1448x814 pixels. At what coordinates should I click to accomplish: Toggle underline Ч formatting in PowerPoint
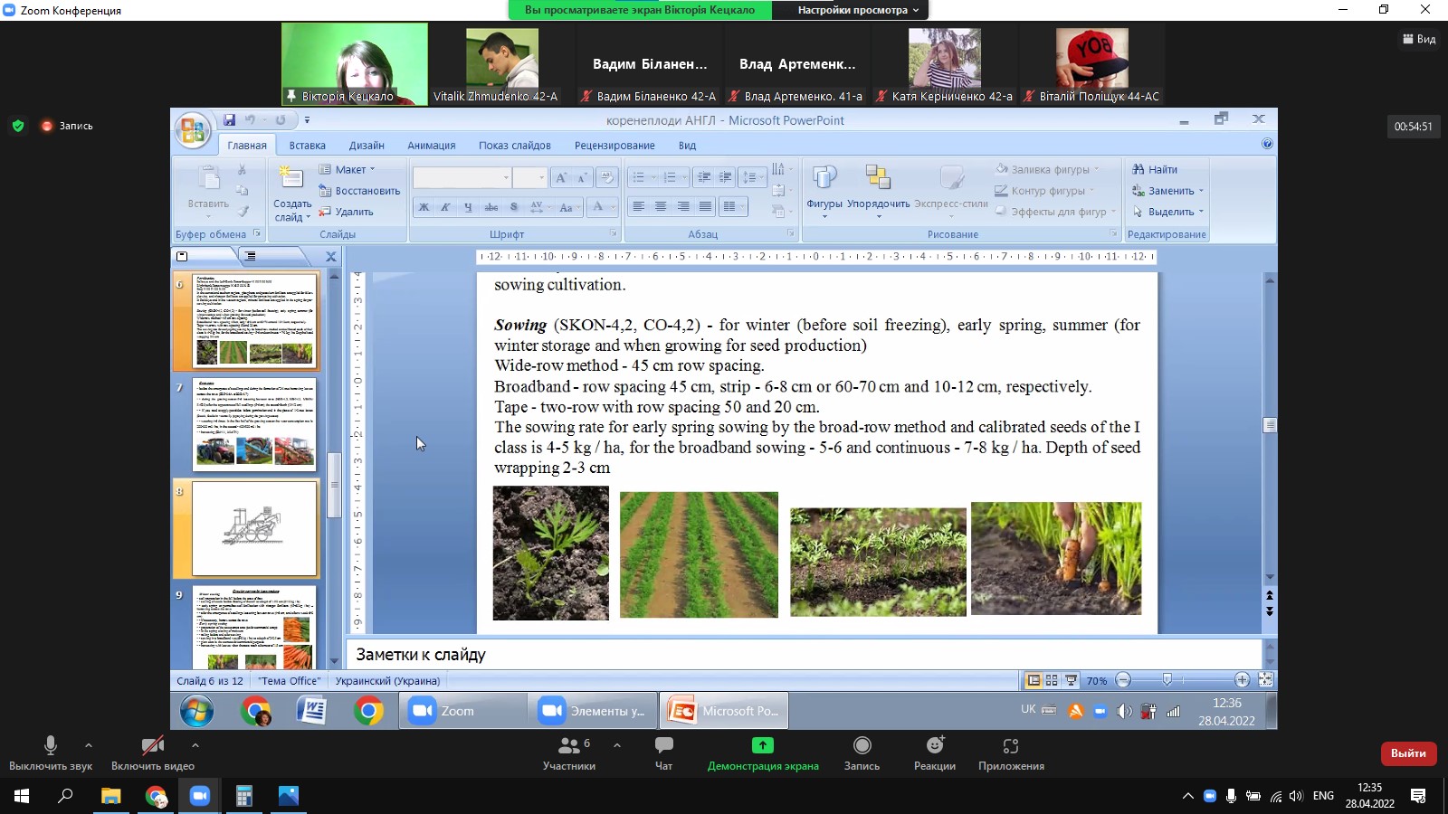coord(468,207)
